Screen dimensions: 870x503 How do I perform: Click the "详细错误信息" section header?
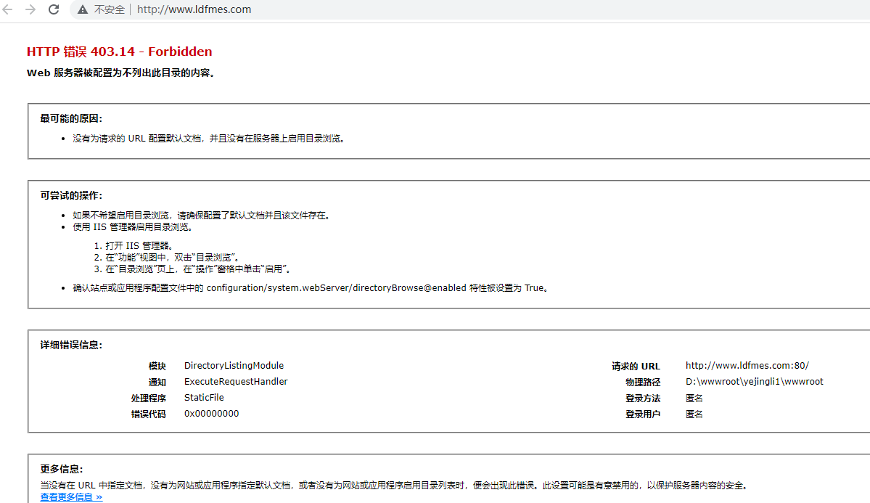(x=69, y=345)
